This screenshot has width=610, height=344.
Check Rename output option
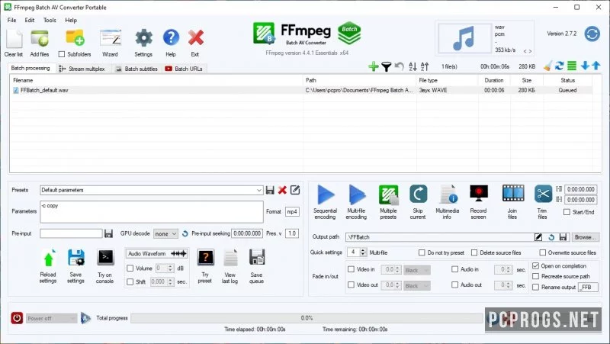536,288
